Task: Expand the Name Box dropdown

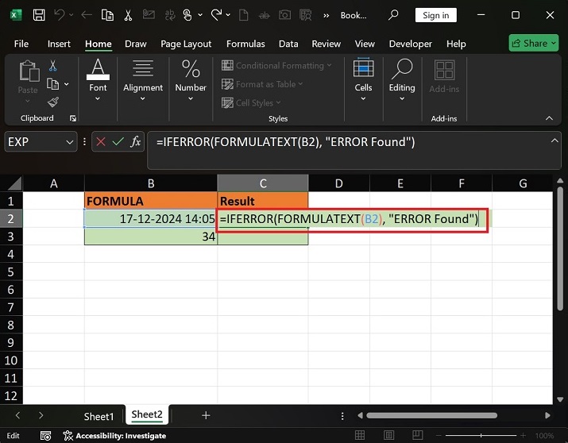Action: tap(69, 142)
